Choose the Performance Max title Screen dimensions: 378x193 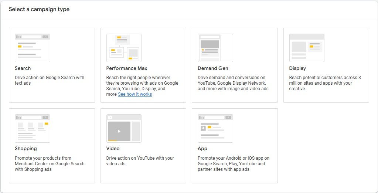pyautogui.click(x=127, y=68)
